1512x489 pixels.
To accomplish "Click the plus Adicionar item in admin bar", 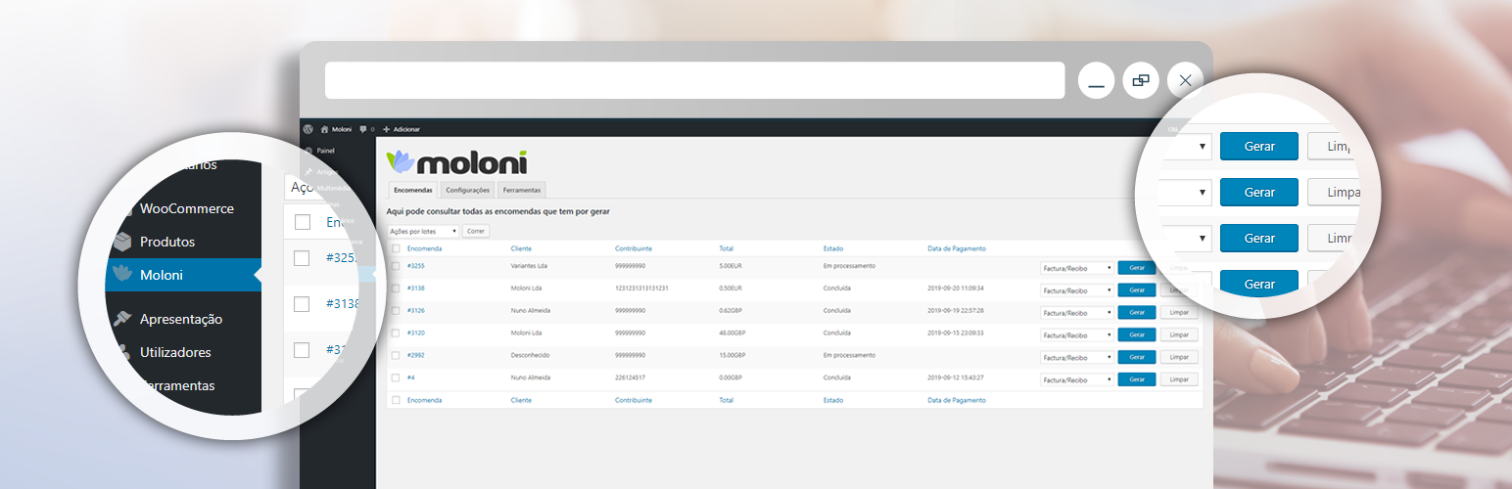I will (402, 128).
